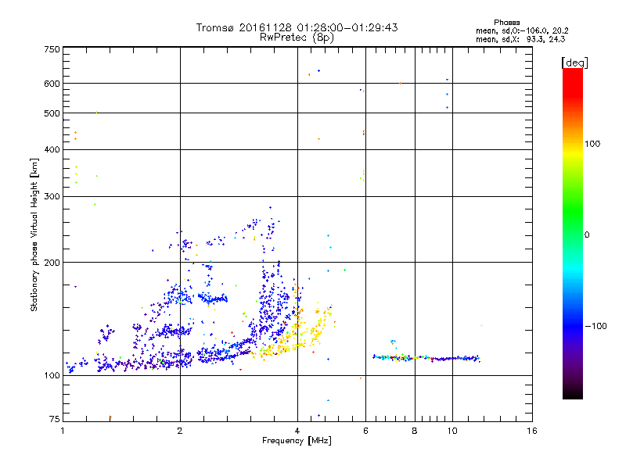Click the plot title 'Tromsø 20161128 01:28:00-01:29:43'
The height and width of the screenshot is (469, 626).
(297, 27)
